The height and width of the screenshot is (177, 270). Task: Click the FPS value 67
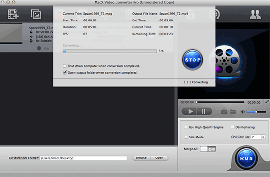(85, 34)
